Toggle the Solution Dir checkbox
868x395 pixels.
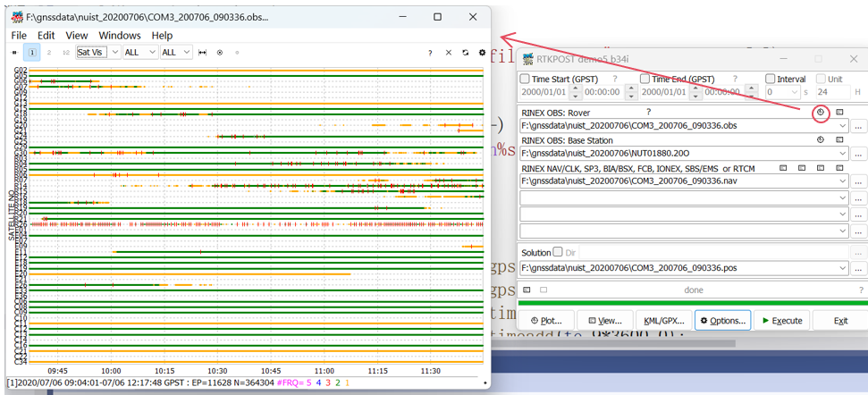click(x=558, y=252)
